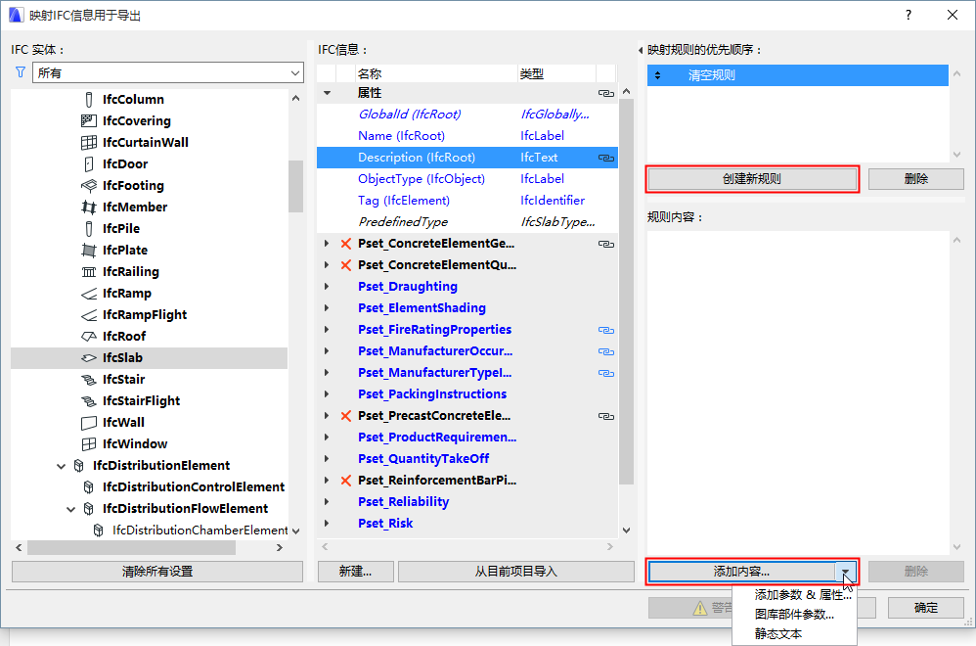Choose 图库部件参数... menu entry
Screen dimensions: 976x646
(x=794, y=615)
